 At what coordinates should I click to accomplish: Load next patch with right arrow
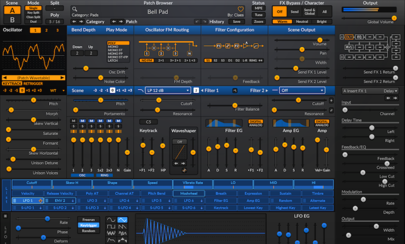click(121, 22)
